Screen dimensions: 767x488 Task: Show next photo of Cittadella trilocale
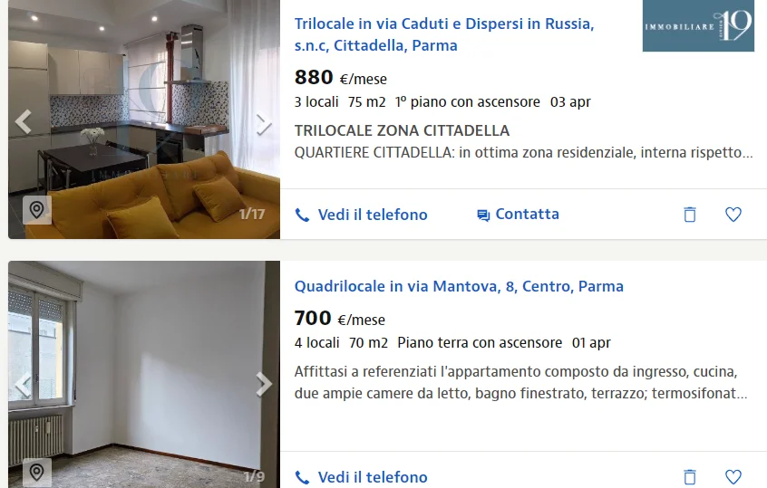tap(264, 124)
